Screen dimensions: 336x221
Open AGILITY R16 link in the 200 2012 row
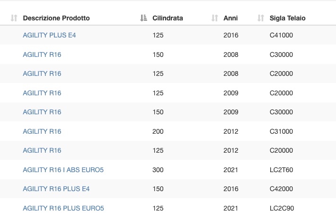coord(42,131)
